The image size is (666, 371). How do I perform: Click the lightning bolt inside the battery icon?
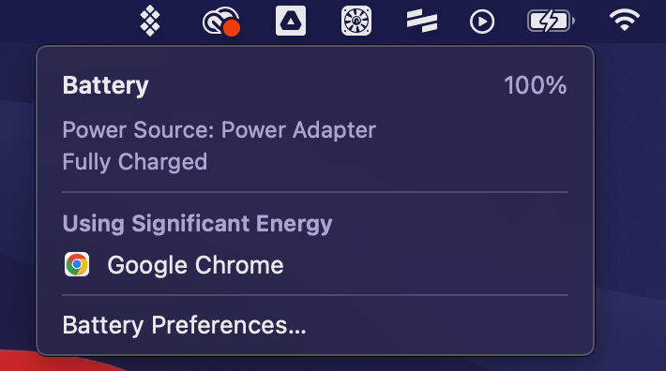point(549,21)
